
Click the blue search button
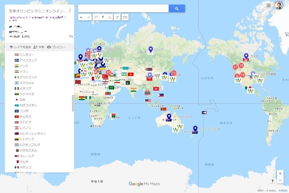pyautogui.click(x=177, y=8)
